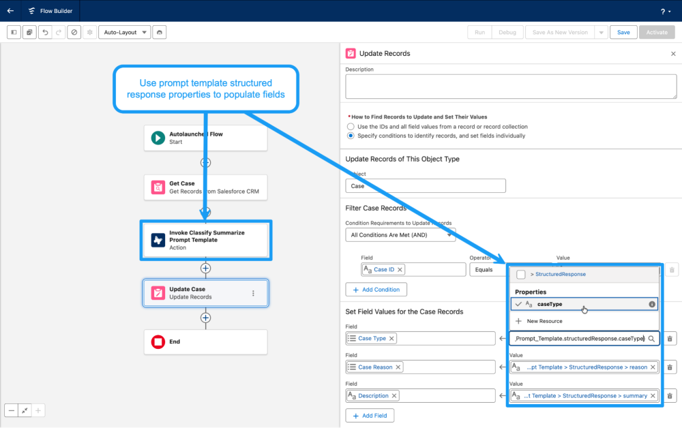Click the fit-to-view icon bottom left
Screen dimensions: 682x428
point(25,410)
